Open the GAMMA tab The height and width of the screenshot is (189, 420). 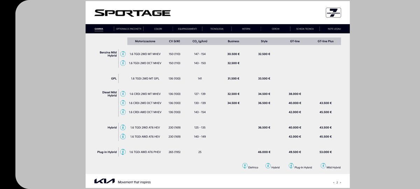(99, 29)
